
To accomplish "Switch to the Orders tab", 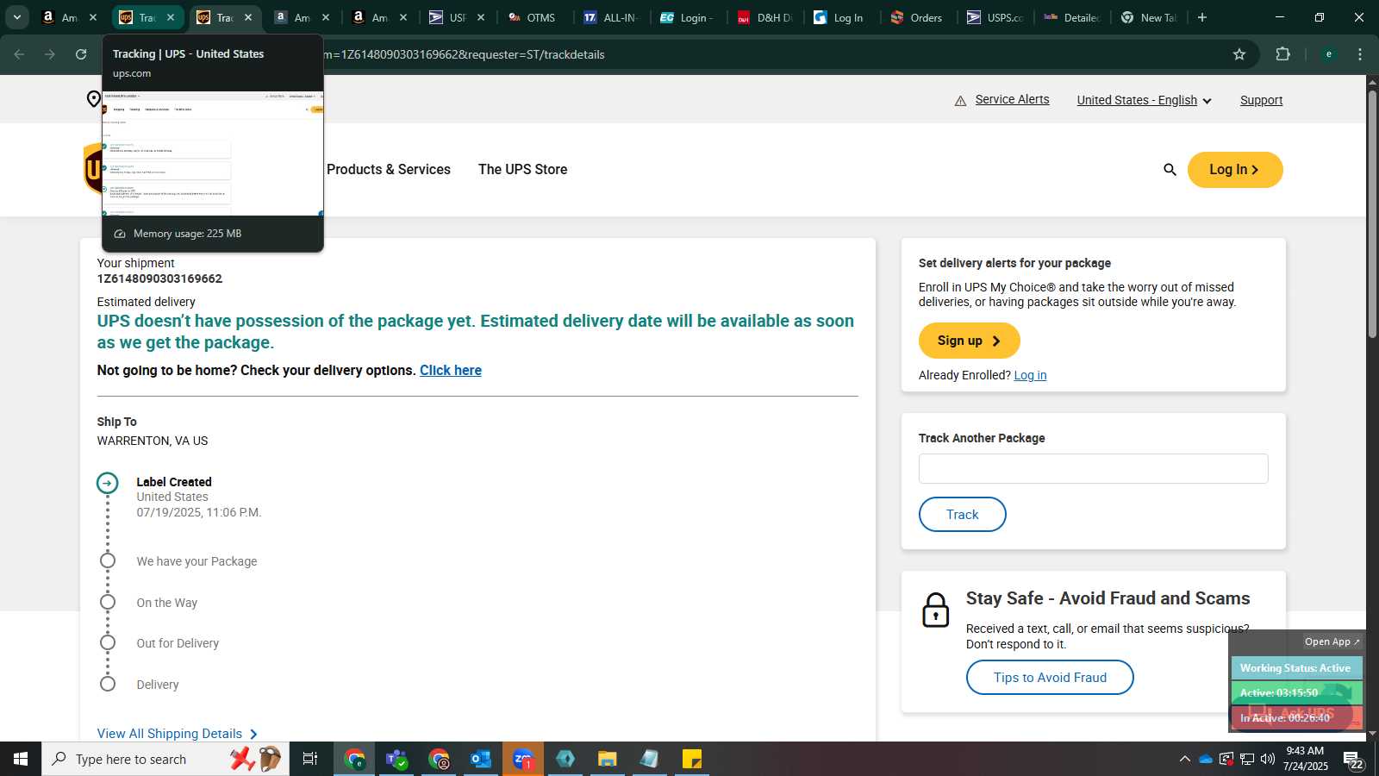I will click(x=919, y=17).
